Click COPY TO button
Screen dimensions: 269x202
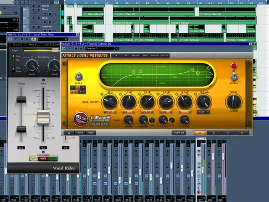pyautogui.click(x=179, y=133)
